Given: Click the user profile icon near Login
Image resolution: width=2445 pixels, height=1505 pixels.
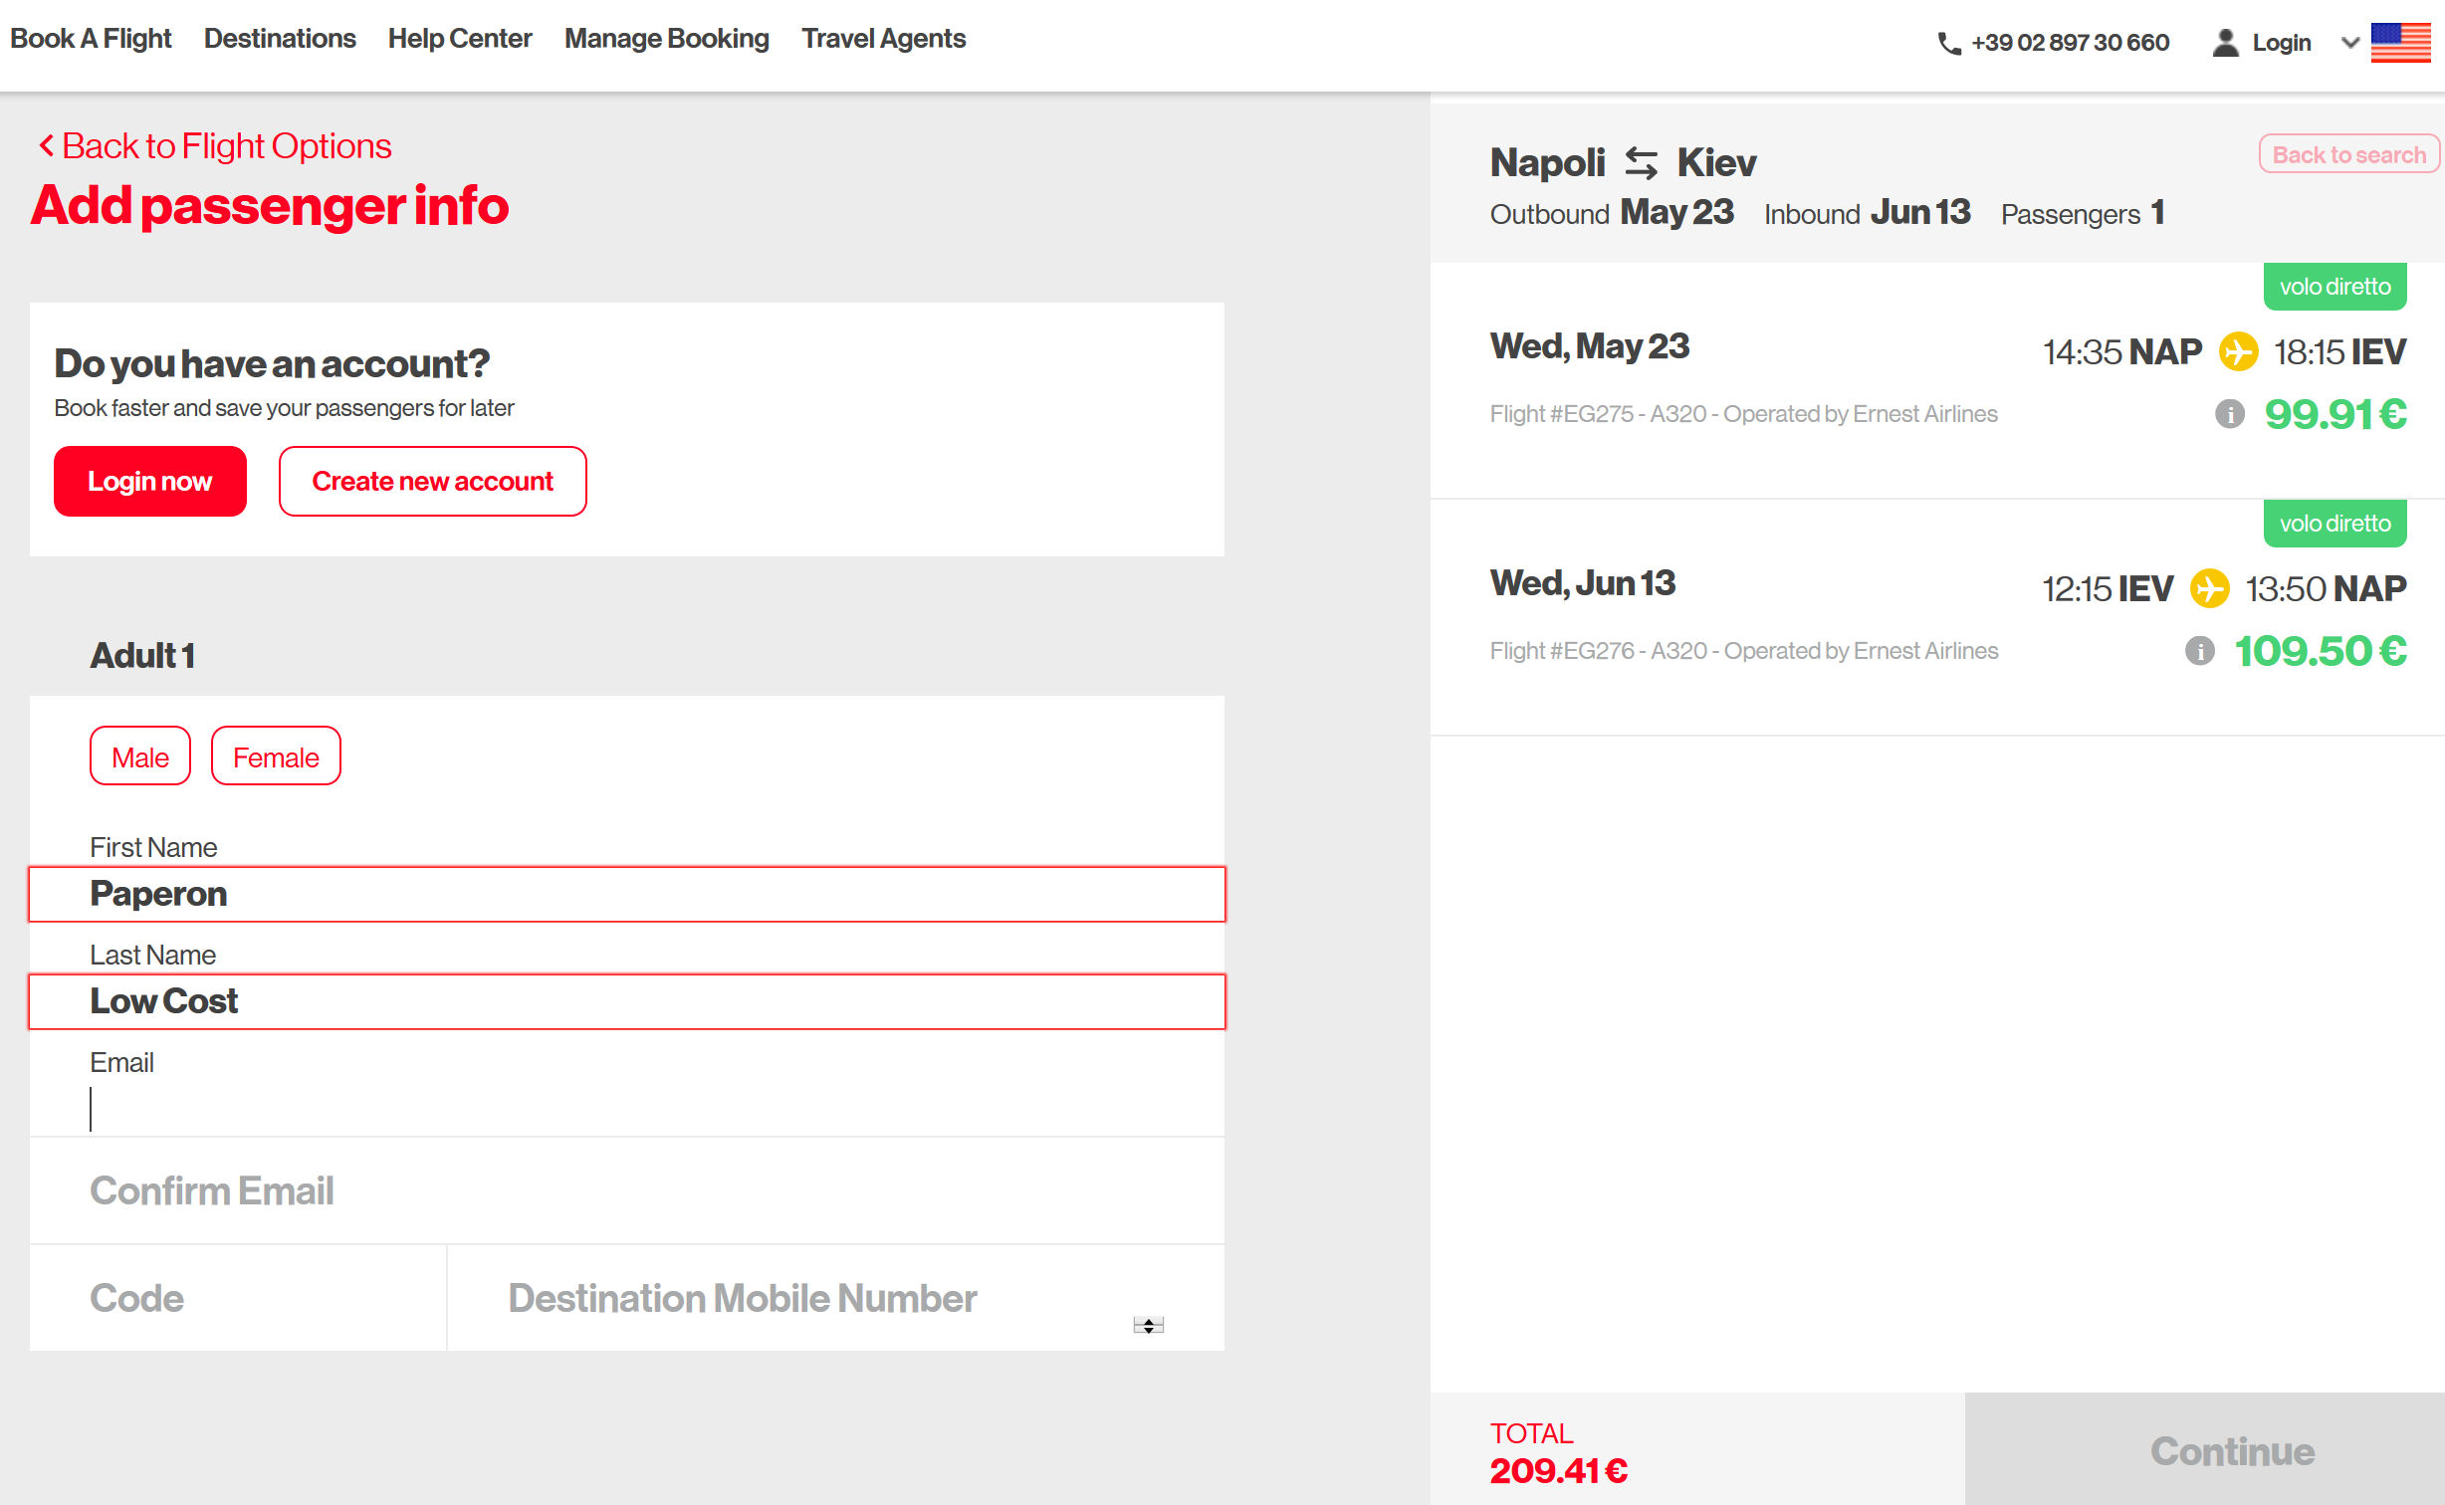Looking at the screenshot, I should pos(2225,43).
